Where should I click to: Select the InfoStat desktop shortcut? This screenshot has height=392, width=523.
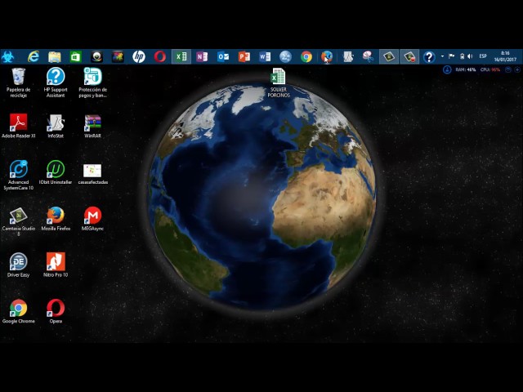[56, 126]
